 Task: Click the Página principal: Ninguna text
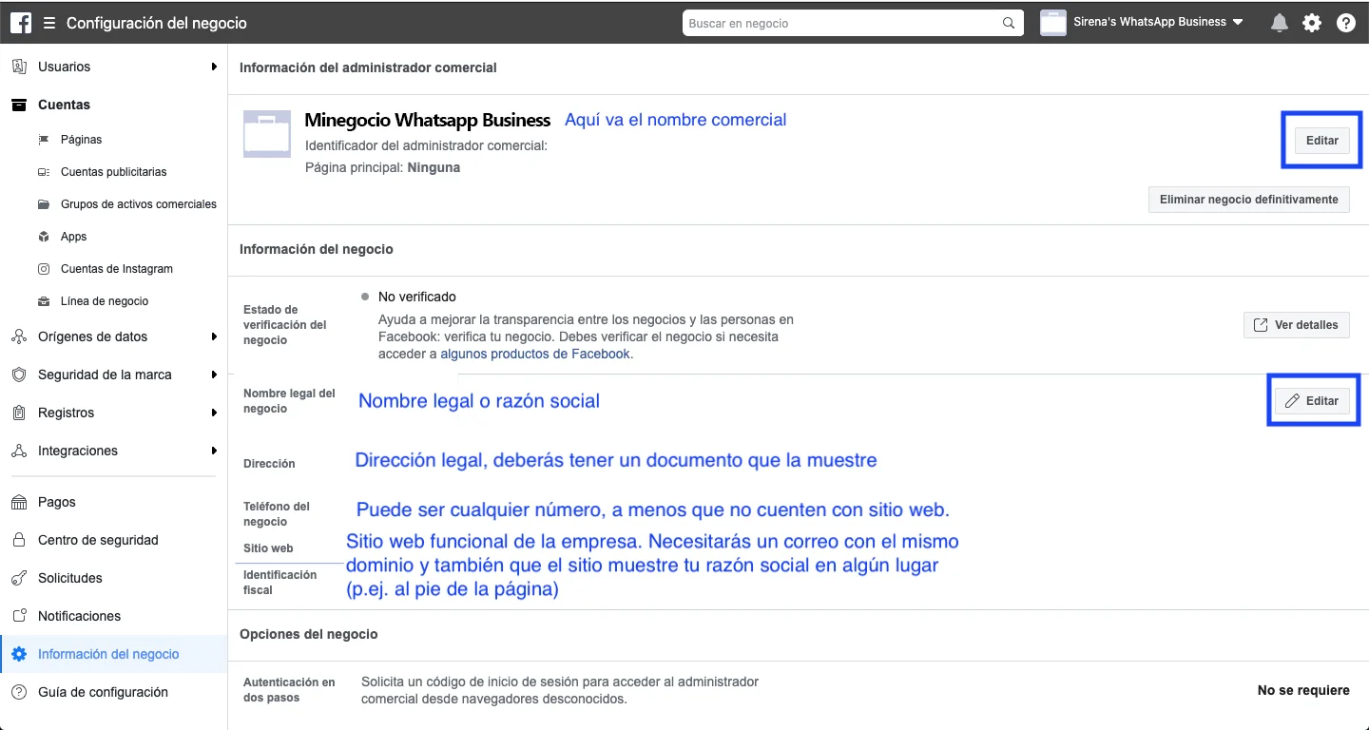click(382, 167)
